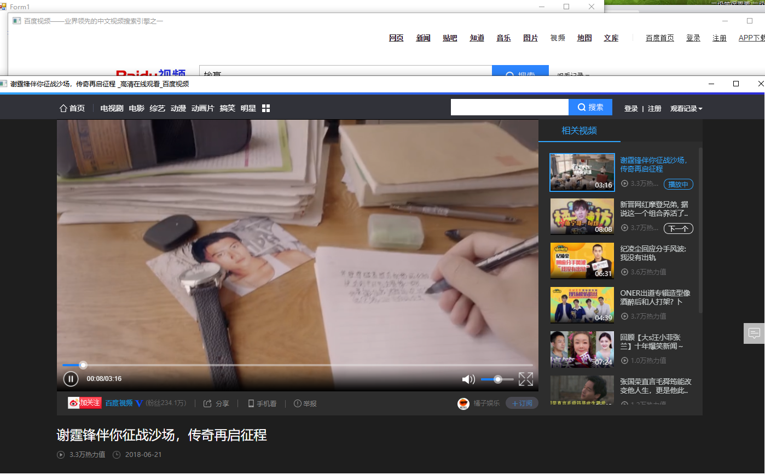This screenshot has width=765, height=475.
Task: Subscribe to 橘子娱乐 using 订阅
Action: 521,402
